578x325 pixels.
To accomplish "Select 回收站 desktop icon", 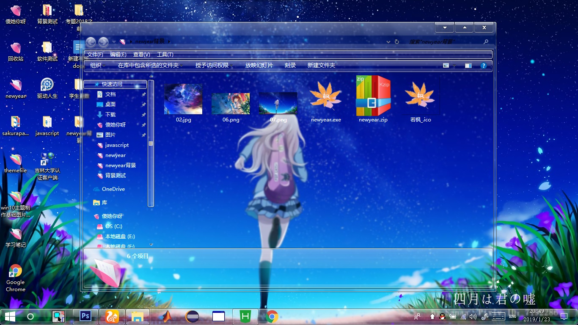I will [x=16, y=52].
